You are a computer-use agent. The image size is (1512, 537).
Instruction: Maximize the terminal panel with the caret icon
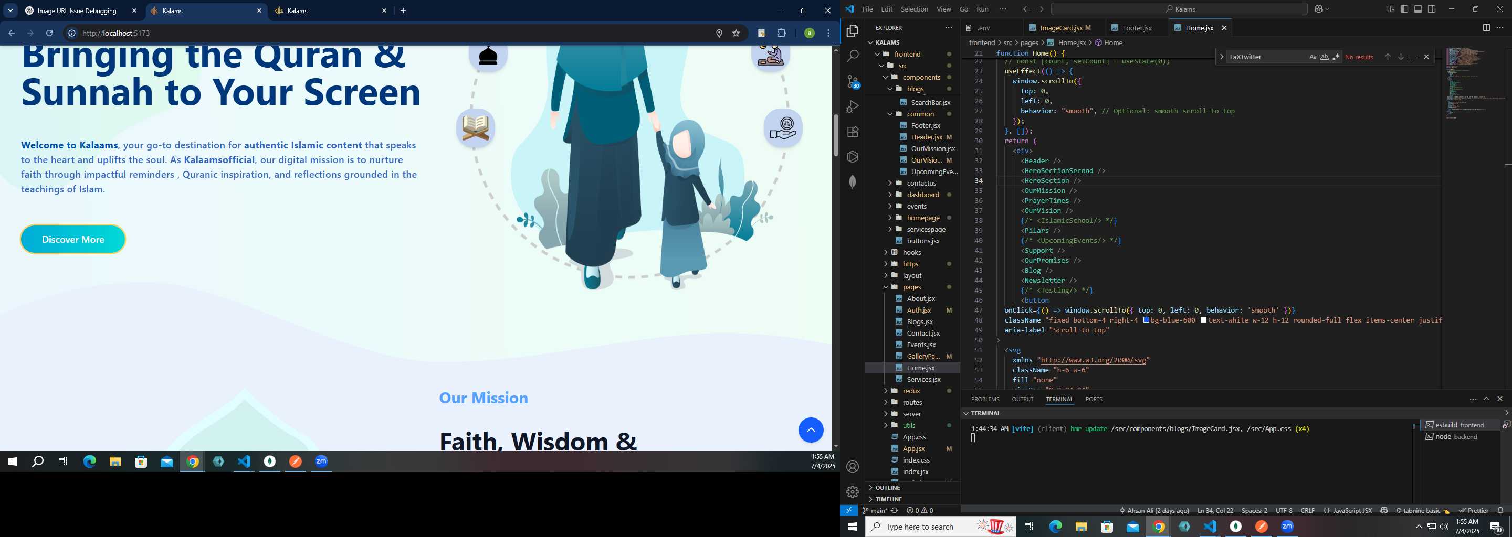[x=1486, y=399]
